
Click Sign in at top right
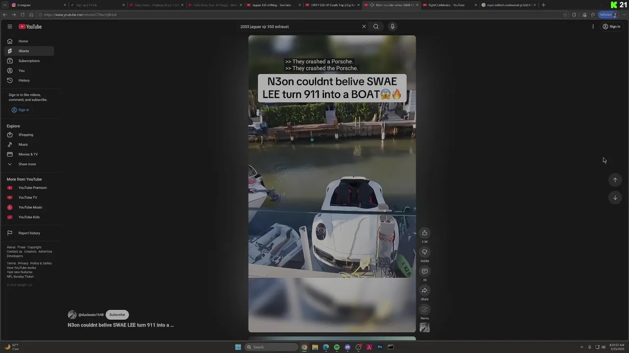coord(612,26)
